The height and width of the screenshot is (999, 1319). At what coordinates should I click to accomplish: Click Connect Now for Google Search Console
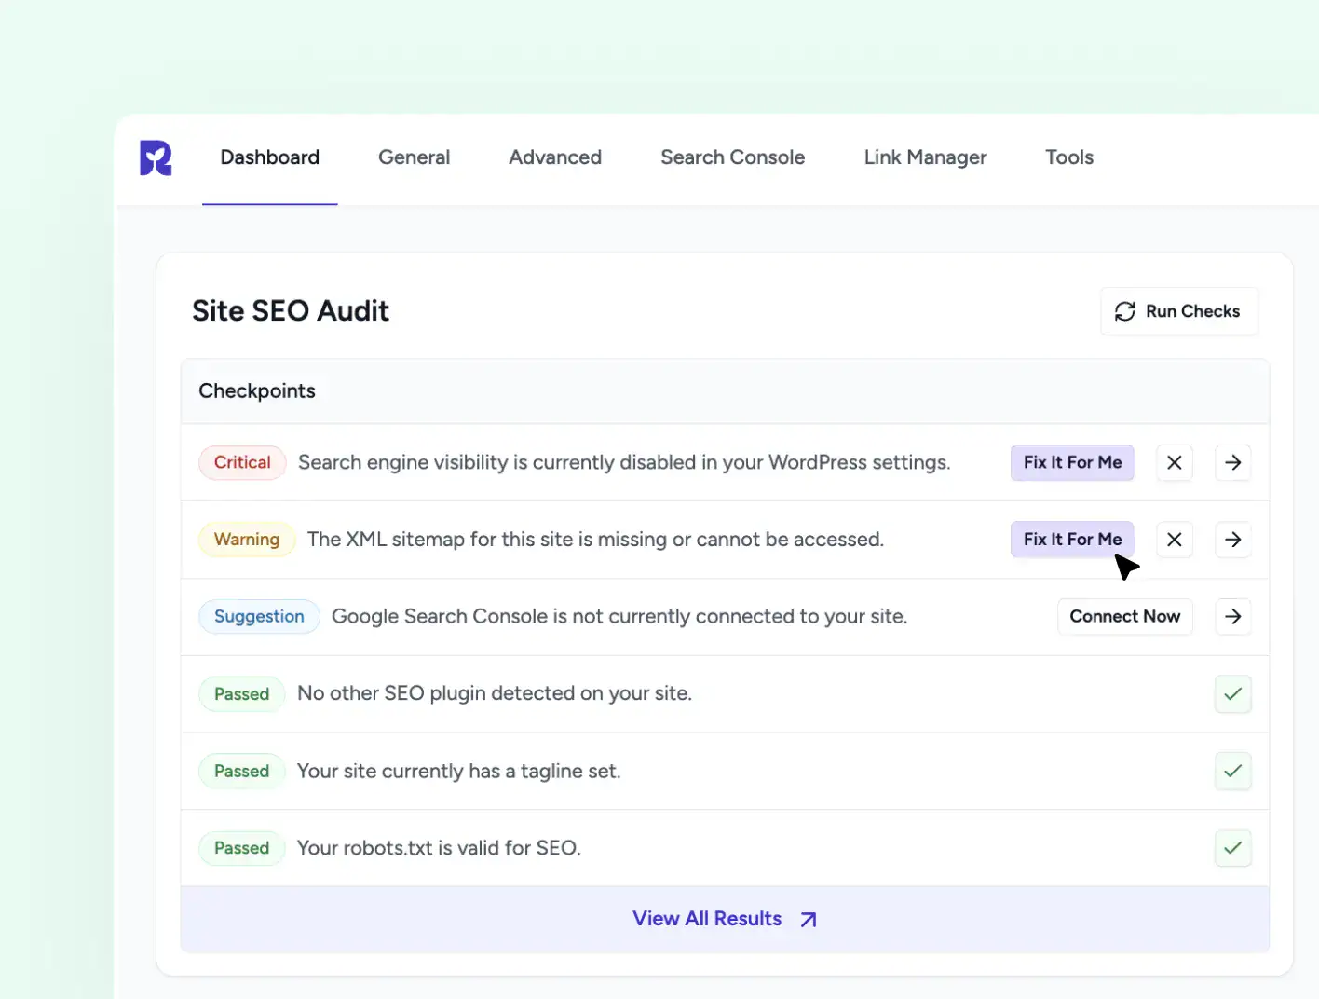coord(1124,617)
